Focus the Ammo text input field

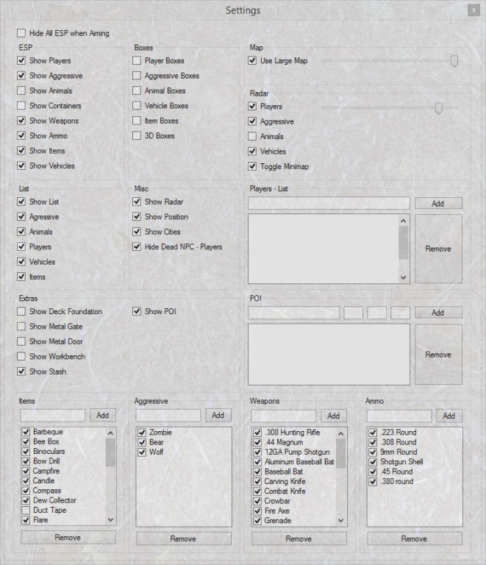399,416
